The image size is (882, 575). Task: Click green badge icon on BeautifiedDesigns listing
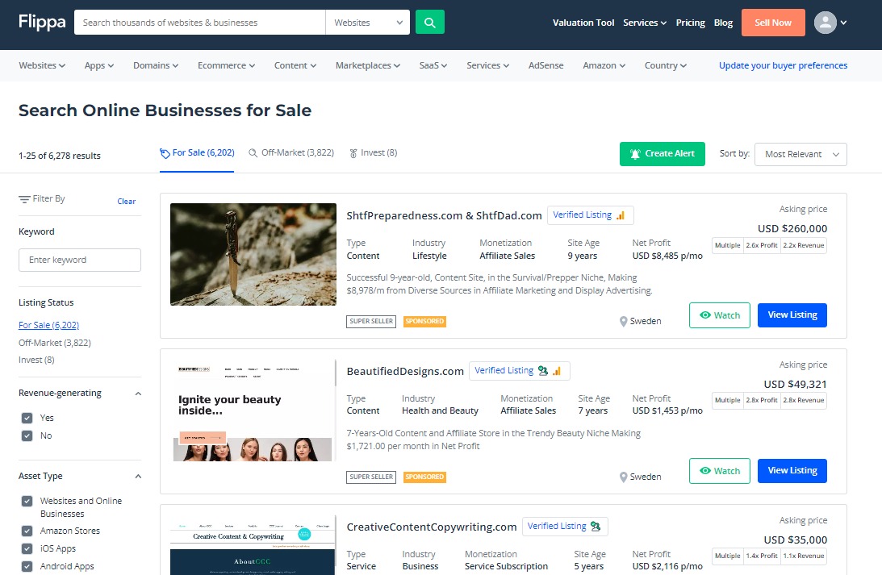click(x=543, y=371)
